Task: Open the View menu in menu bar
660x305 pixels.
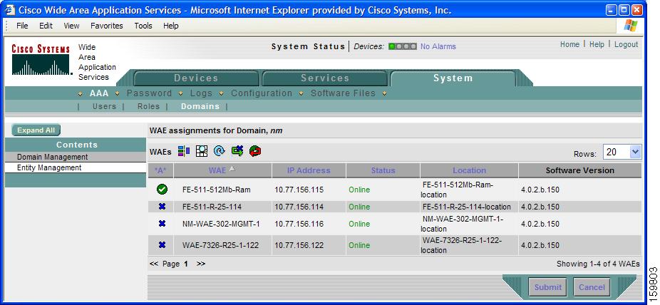Action: (71, 26)
